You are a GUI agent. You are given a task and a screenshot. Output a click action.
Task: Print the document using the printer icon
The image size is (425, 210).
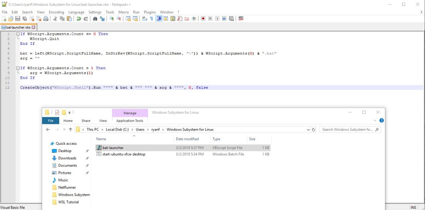tap(46, 19)
